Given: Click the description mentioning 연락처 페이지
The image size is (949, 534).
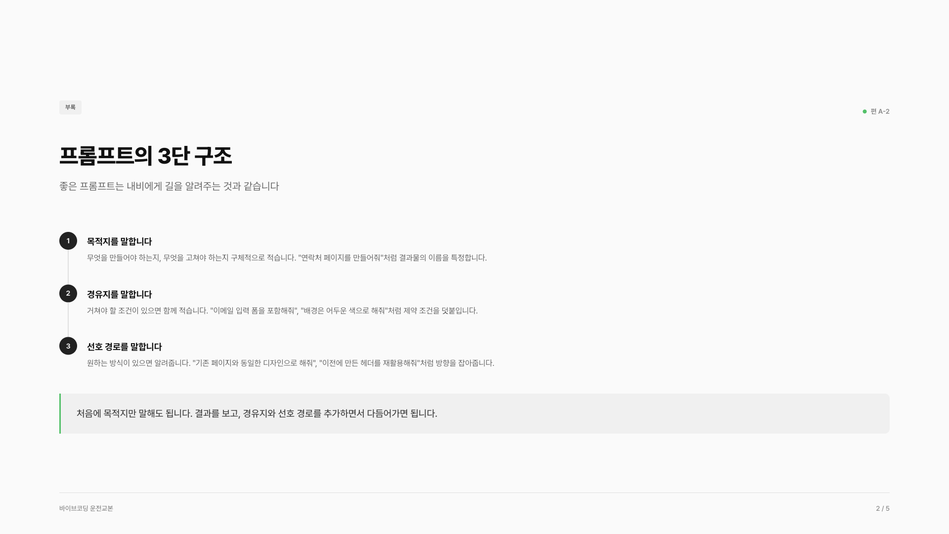Looking at the screenshot, I should [x=287, y=258].
